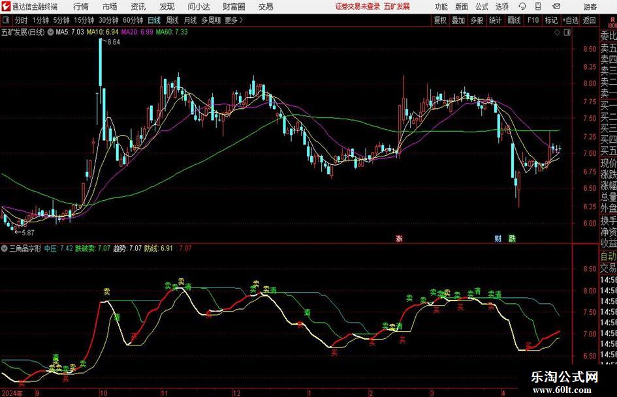Image resolution: width=617 pixels, height=397 pixels.
Task: Open the 交易 menu
Action: pos(266,7)
